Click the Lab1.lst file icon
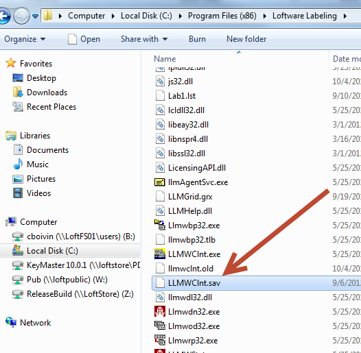This screenshot has width=361, height=353. pyautogui.click(x=160, y=96)
